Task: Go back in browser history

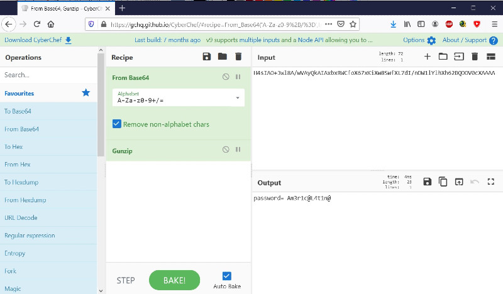Action: (x=9, y=24)
